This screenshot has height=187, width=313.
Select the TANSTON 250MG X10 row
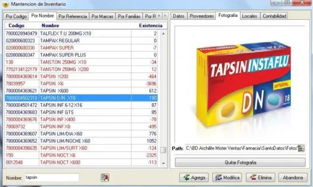point(81,62)
